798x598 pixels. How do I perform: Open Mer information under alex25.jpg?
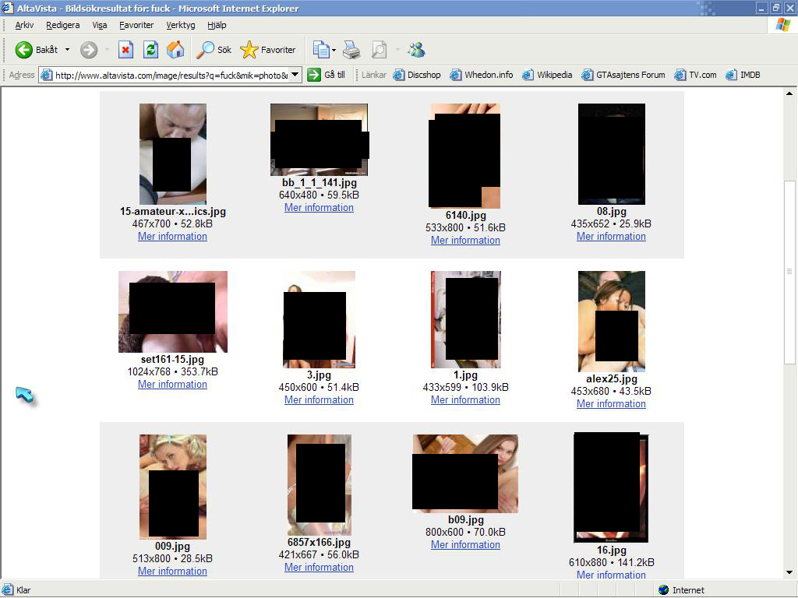(611, 404)
